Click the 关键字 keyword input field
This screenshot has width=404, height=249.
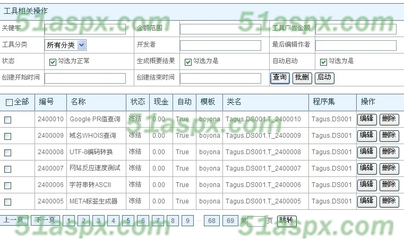85,29
